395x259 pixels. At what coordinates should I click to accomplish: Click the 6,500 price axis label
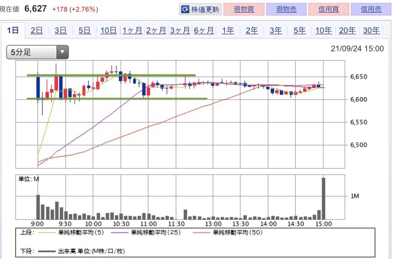359,145
